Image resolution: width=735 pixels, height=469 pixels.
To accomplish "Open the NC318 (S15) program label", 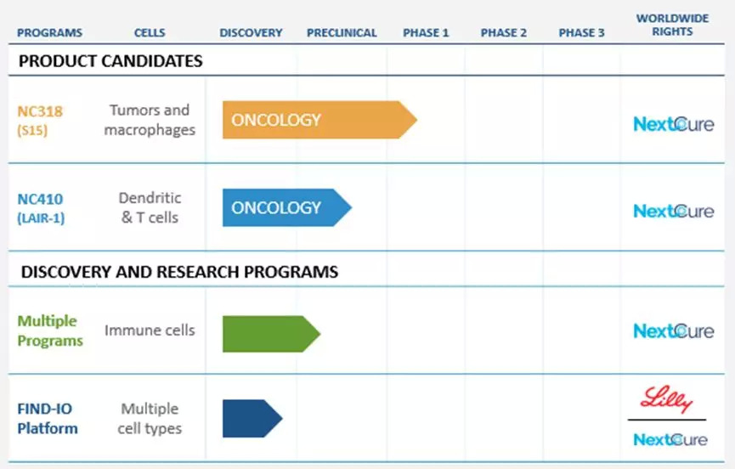I will [40, 120].
